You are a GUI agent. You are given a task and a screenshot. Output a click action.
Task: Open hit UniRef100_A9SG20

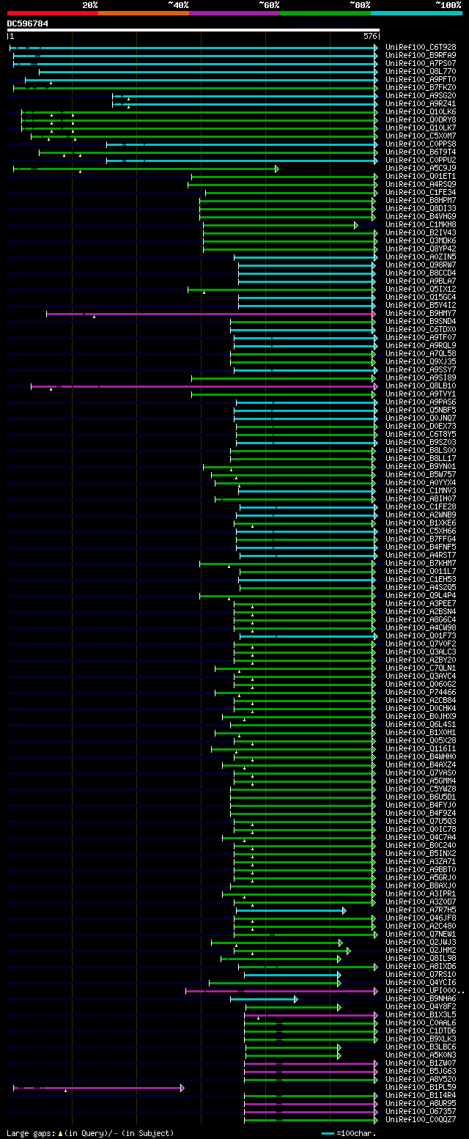coord(421,96)
